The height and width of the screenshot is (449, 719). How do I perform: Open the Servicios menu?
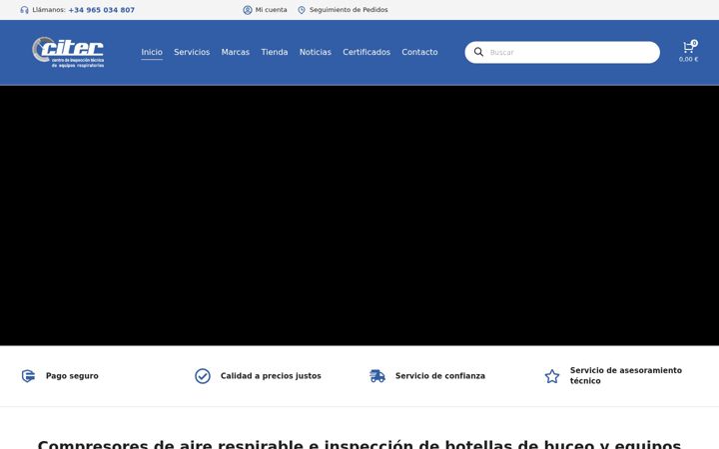coord(192,52)
